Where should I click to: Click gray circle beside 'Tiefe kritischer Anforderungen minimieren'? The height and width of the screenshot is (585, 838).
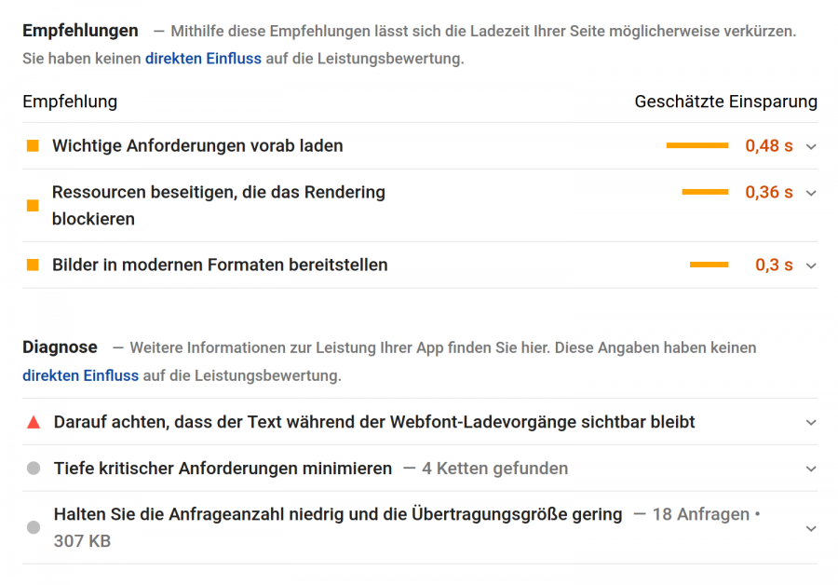point(34,469)
